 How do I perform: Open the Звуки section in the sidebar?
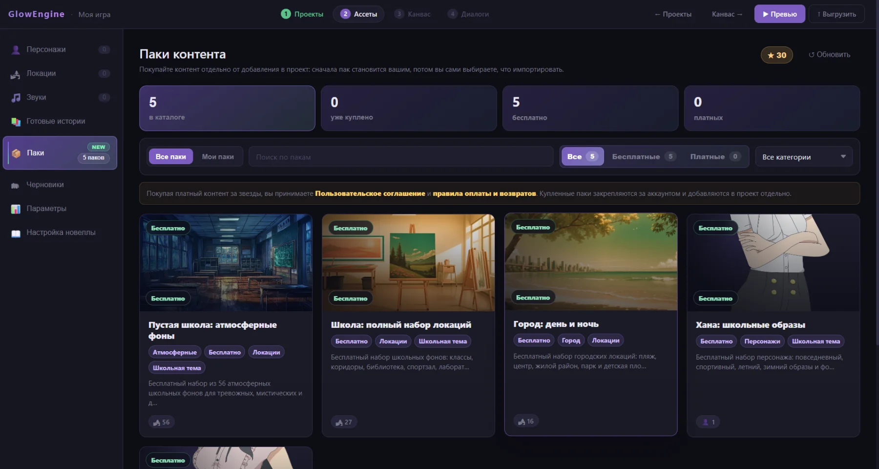click(60, 97)
